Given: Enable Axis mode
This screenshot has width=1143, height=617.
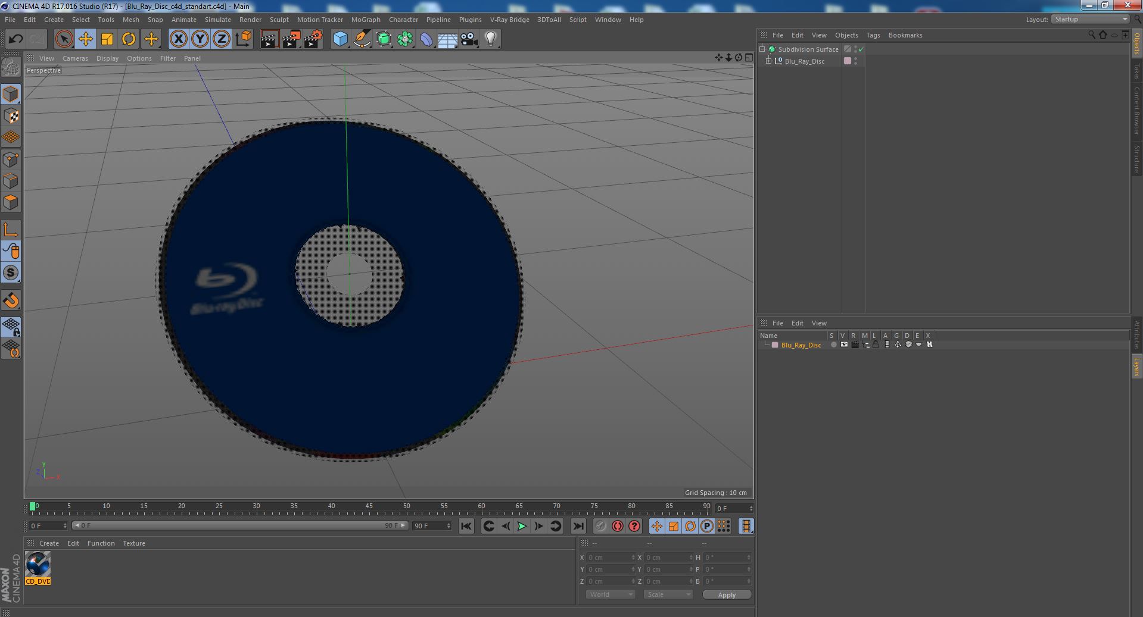Looking at the screenshot, I should coord(11,230).
